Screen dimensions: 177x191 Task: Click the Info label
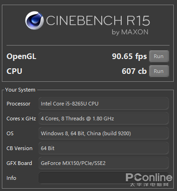pos(11,178)
